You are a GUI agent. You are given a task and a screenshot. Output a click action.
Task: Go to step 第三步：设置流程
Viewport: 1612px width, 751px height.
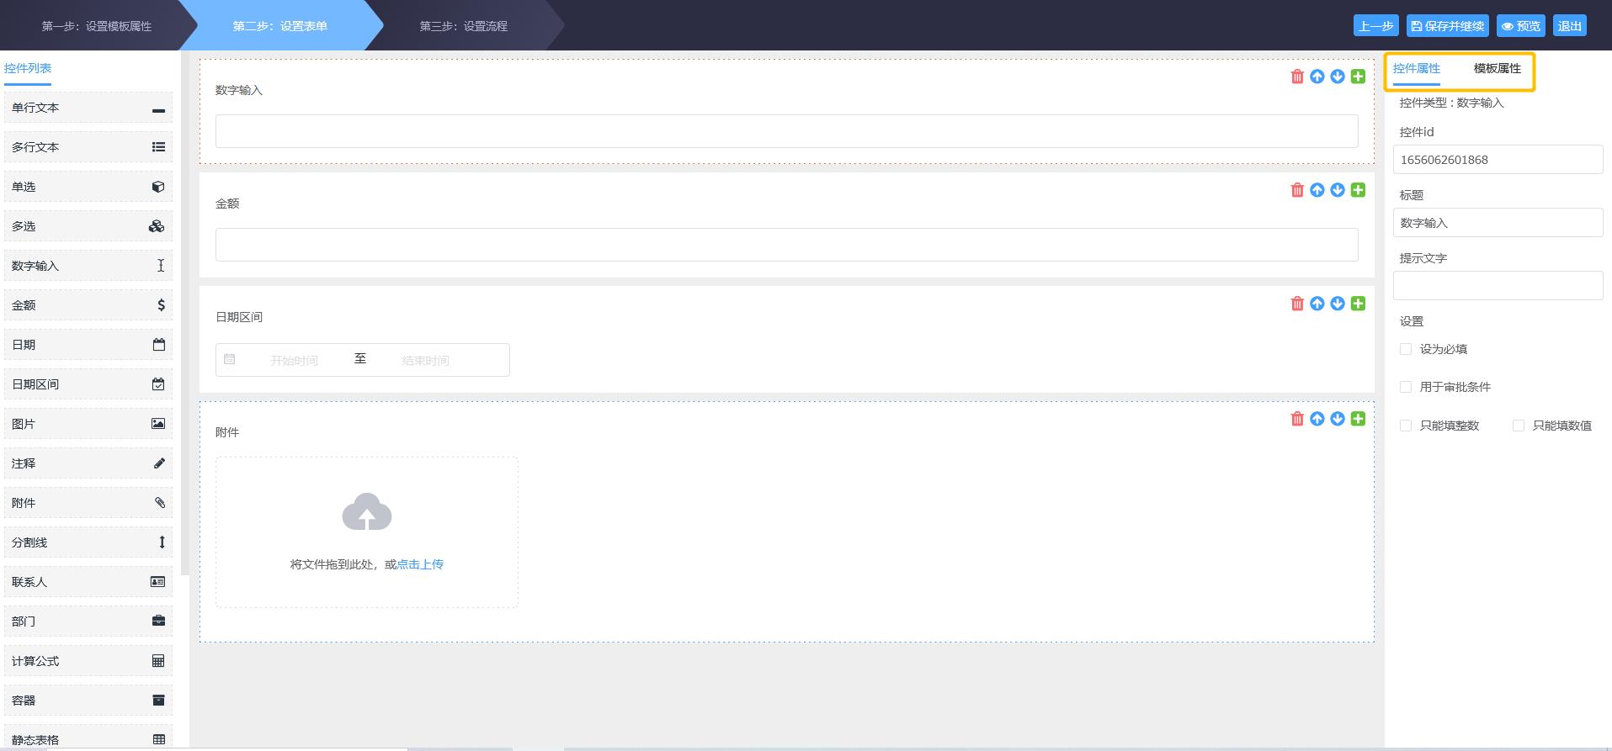(x=464, y=26)
